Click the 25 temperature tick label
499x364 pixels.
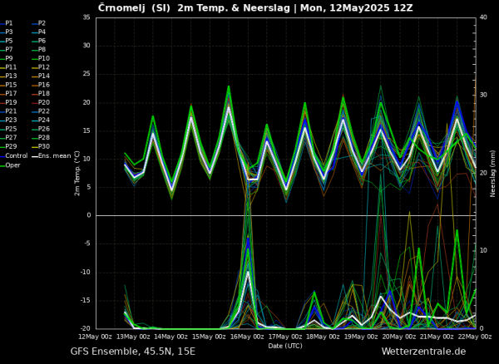click(x=86, y=74)
